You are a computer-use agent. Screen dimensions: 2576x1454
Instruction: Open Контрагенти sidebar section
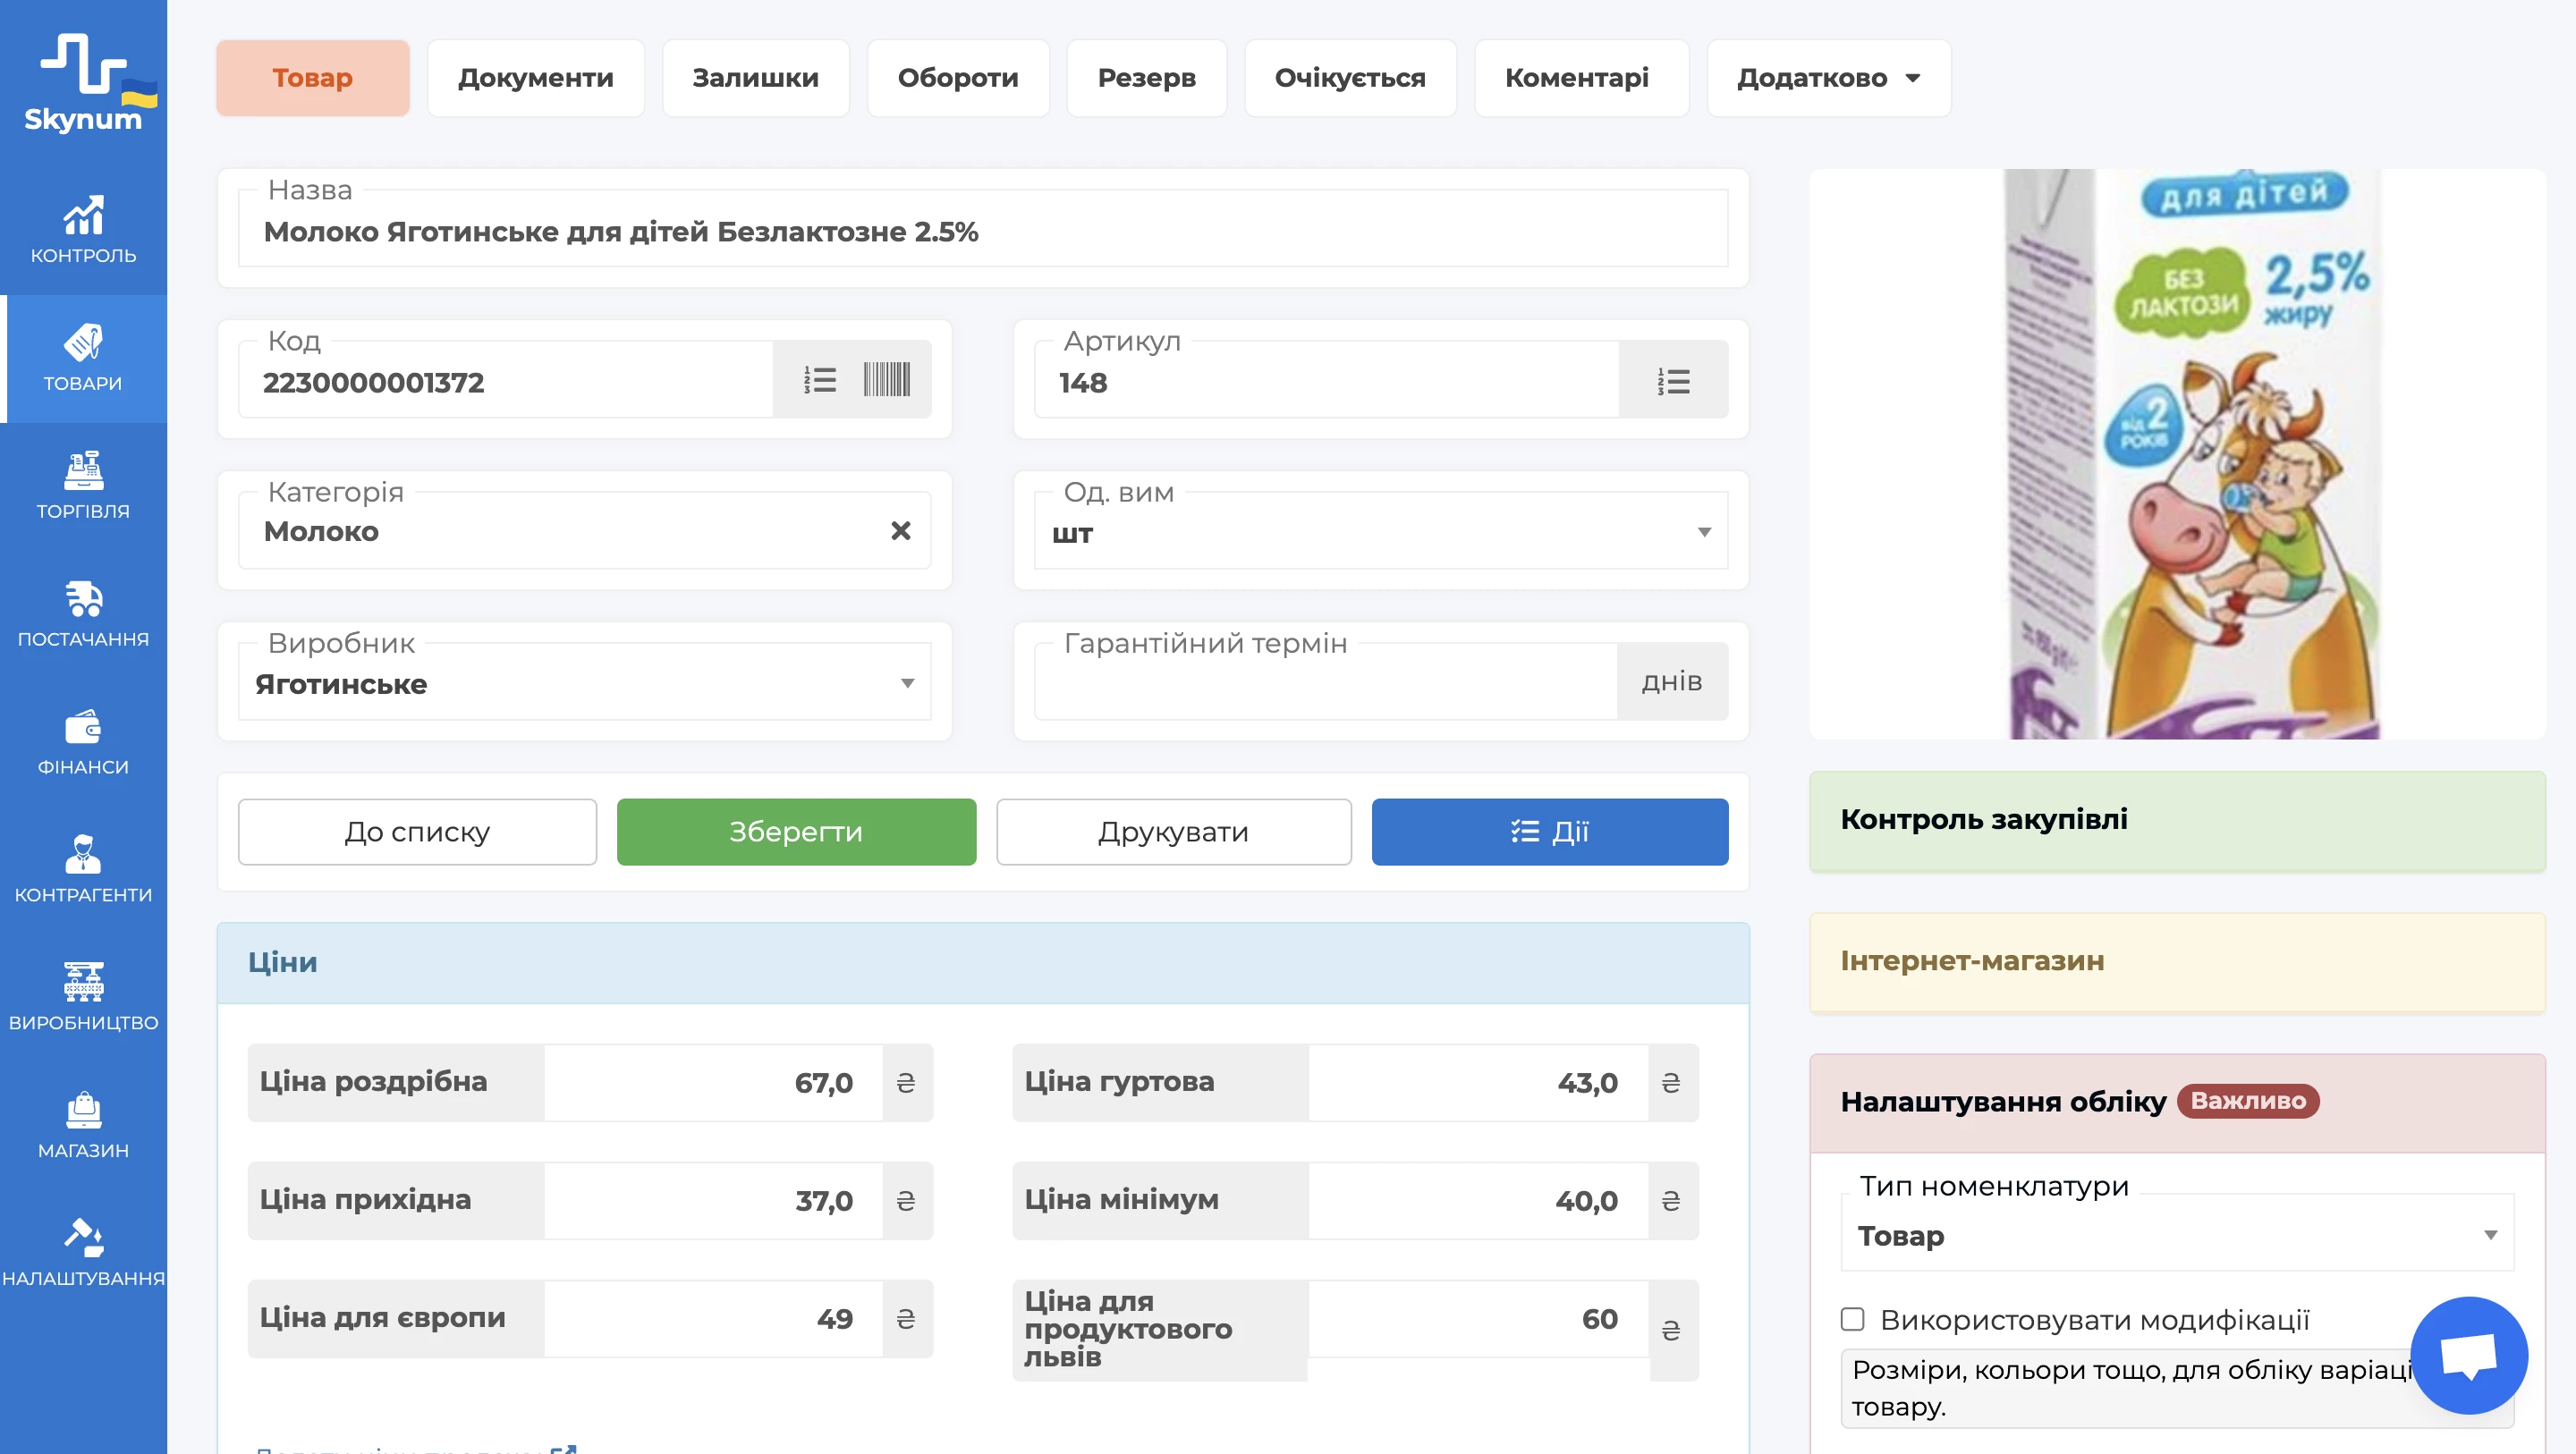(x=83, y=870)
